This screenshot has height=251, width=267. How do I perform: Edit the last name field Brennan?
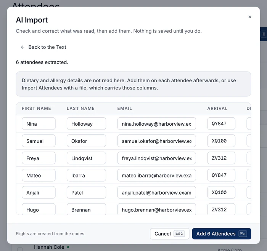pyautogui.click(x=86, y=209)
